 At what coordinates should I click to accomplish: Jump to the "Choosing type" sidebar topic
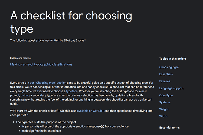(169, 67)
